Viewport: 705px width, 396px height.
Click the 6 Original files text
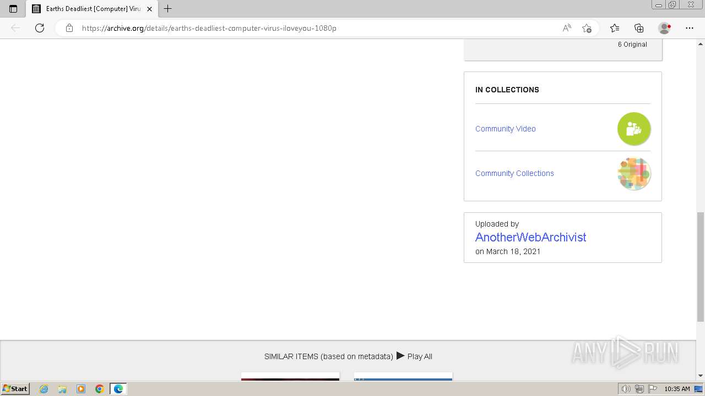tap(632, 45)
